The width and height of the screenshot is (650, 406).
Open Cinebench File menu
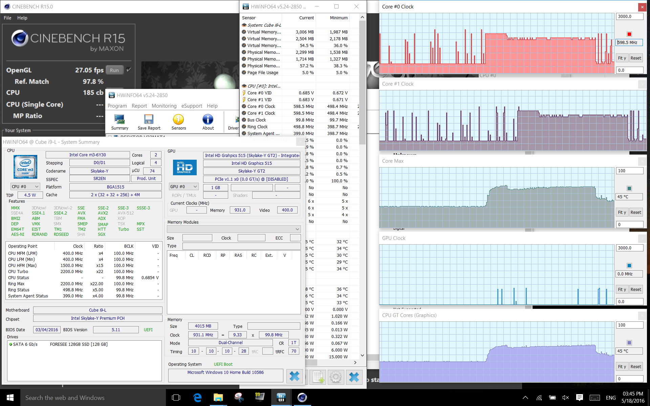[7, 18]
